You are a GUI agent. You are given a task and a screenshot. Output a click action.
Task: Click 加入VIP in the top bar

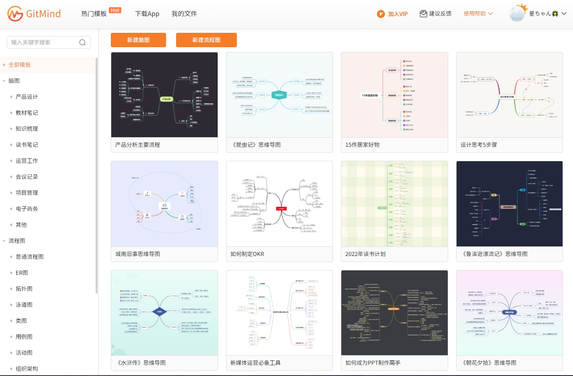[x=397, y=13]
